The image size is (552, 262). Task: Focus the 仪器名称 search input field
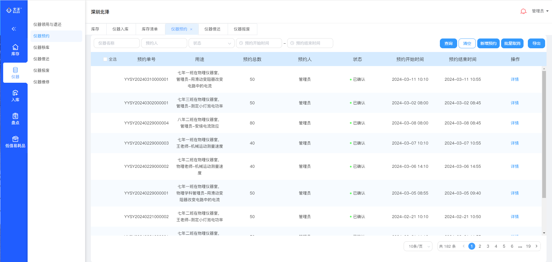tap(117, 43)
